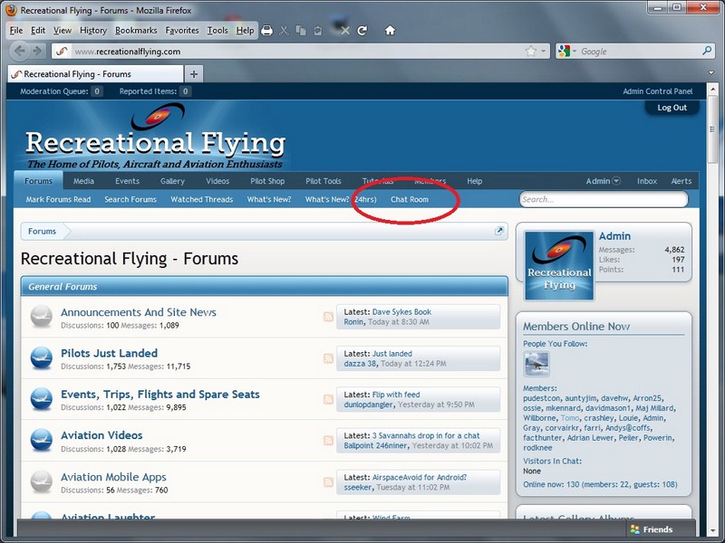Open the File menu
The height and width of the screenshot is (543, 725).
click(x=16, y=31)
